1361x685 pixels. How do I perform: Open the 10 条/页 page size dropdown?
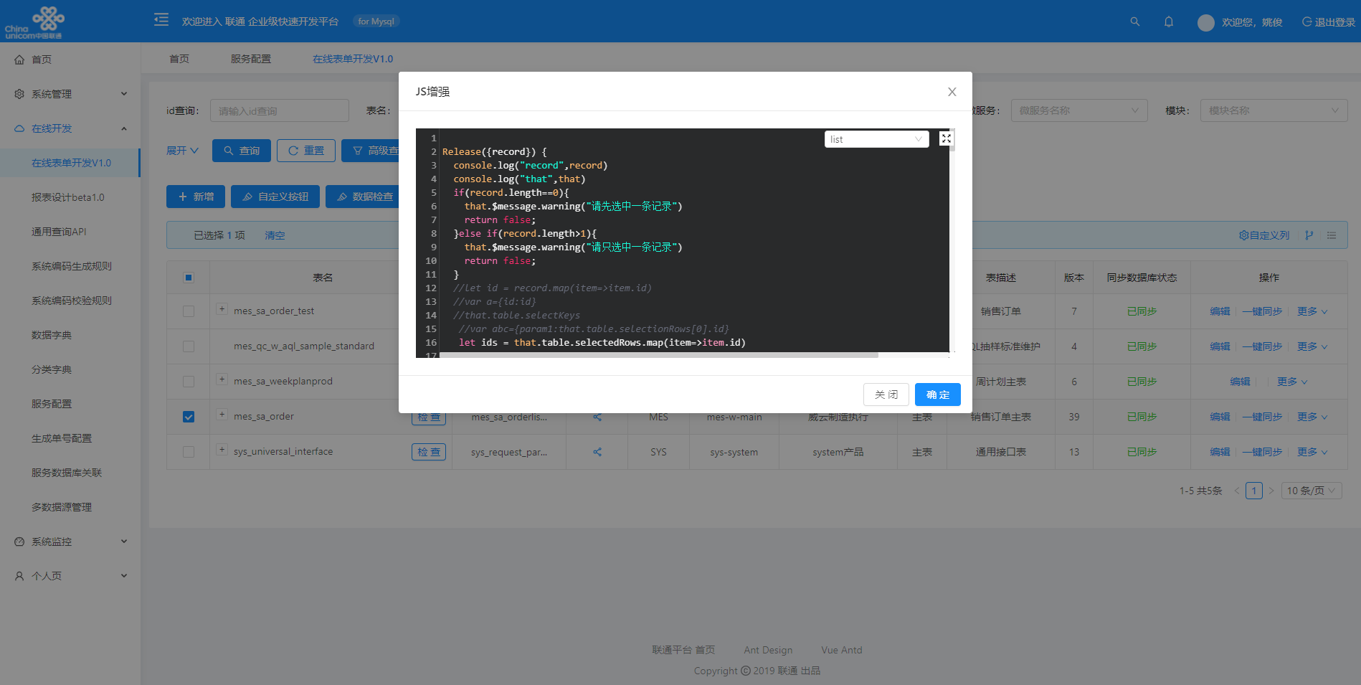[x=1311, y=491]
